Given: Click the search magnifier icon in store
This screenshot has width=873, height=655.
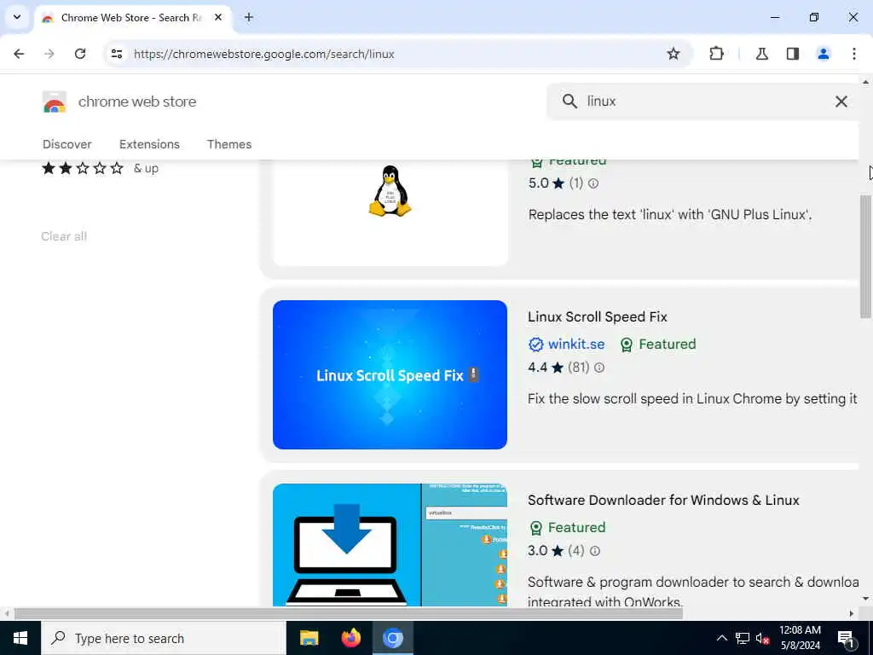Looking at the screenshot, I should pos(569,101).
